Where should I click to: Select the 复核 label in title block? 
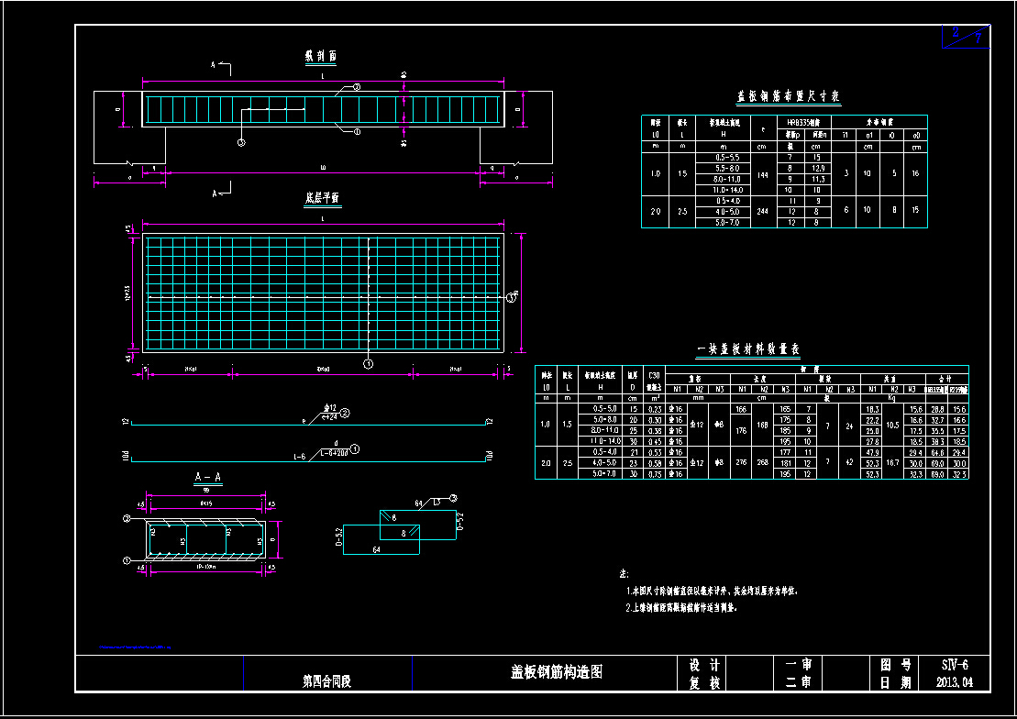point(704,682)
